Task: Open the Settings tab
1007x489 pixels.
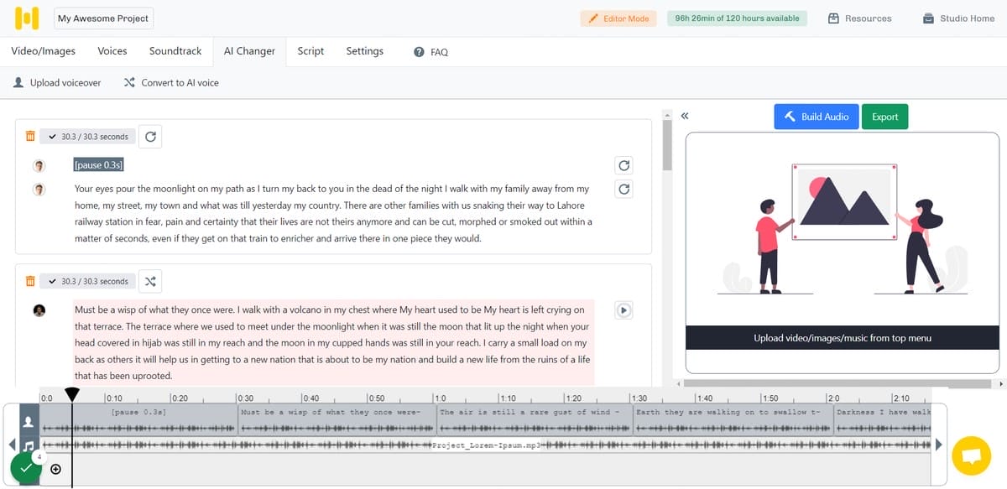Action: 364,51
